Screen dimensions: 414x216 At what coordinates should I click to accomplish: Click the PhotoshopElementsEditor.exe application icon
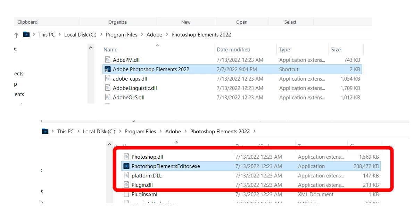(126, 166)
